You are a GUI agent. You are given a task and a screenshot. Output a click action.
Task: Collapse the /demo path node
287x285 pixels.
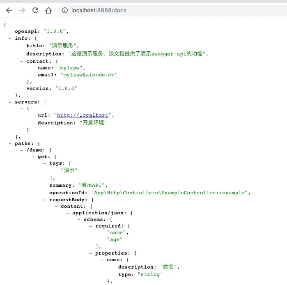tap(22, 150)
